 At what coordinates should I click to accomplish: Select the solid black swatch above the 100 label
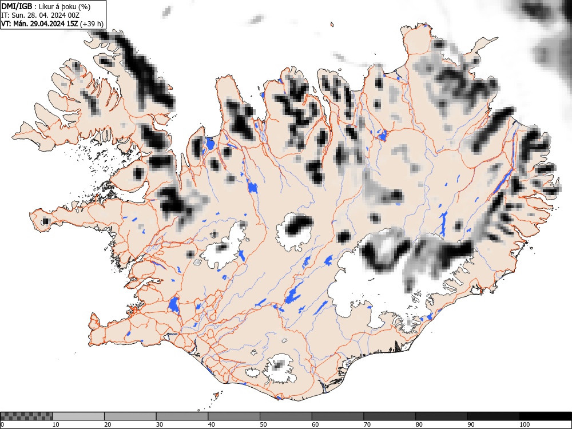(x=545, y=416)
